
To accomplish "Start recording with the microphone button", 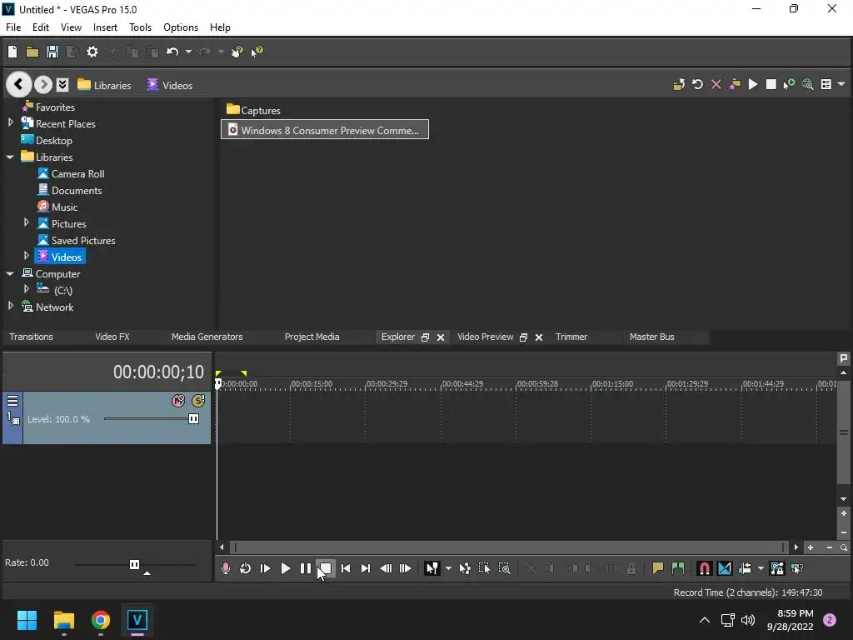I will click(x=225, y=568).
